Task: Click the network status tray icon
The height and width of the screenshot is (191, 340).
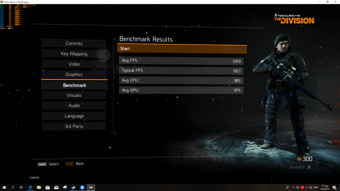Action: coord(298,188)
